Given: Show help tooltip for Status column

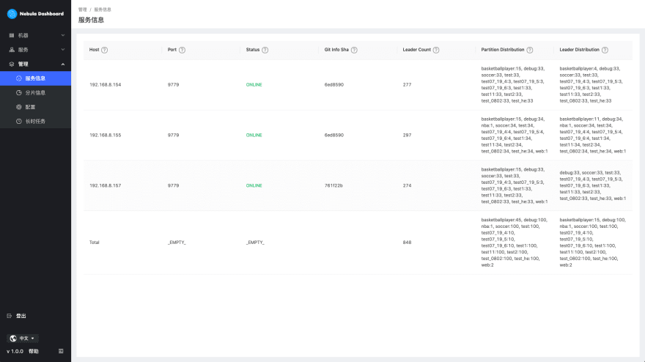Looking at the screenshot, I should 265,50.
